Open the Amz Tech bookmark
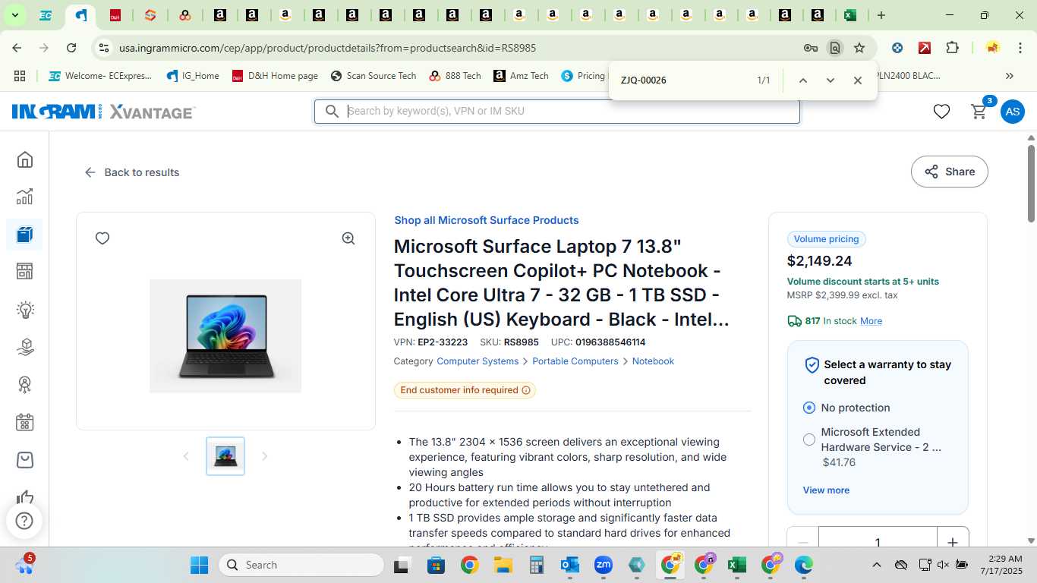The height and width of the screenshot is (583, 1037). tap(521, 76)
